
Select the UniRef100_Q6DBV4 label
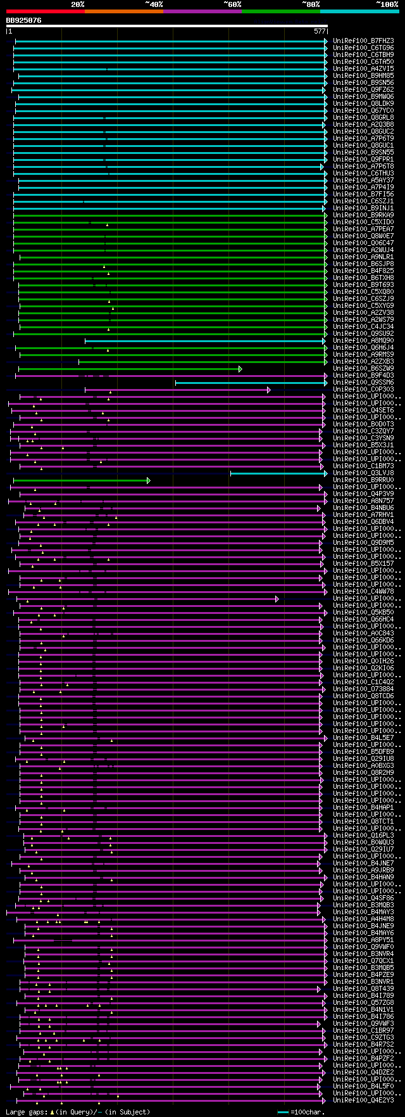coord(363,522)
